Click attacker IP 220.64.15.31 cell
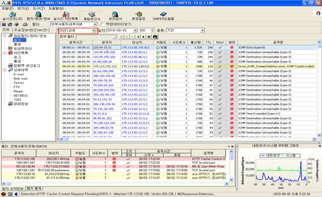Viewport: 322px width, 197px height. pos(106,47)
